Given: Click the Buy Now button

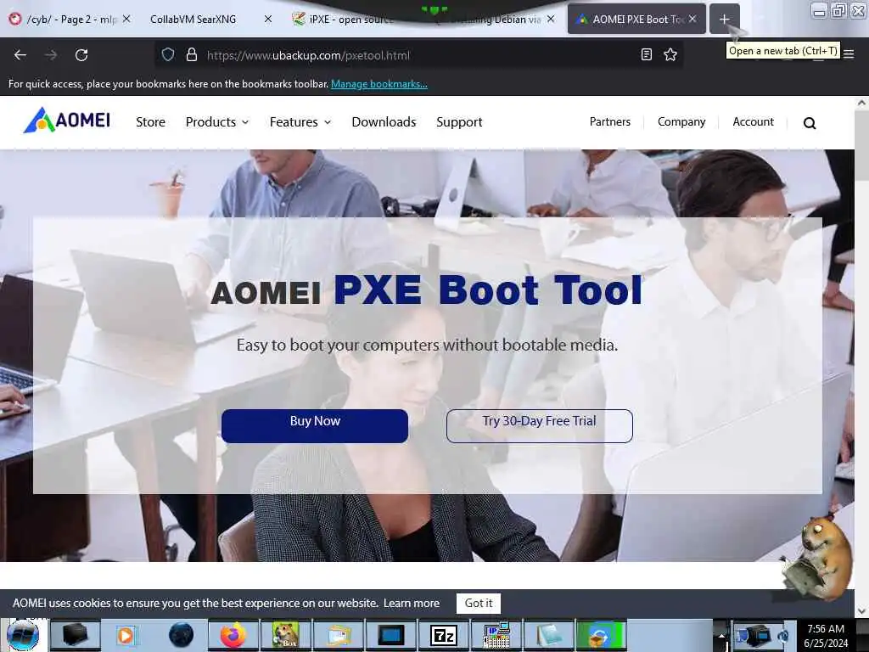Looking at the screenshot, I should pos(315,426).
